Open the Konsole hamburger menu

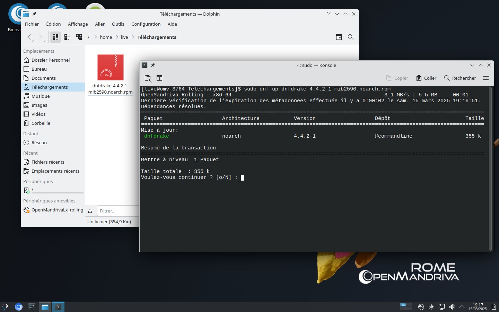486,78
